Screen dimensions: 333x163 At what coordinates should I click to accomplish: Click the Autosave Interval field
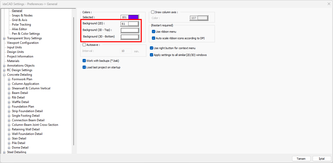coord(126,51)
